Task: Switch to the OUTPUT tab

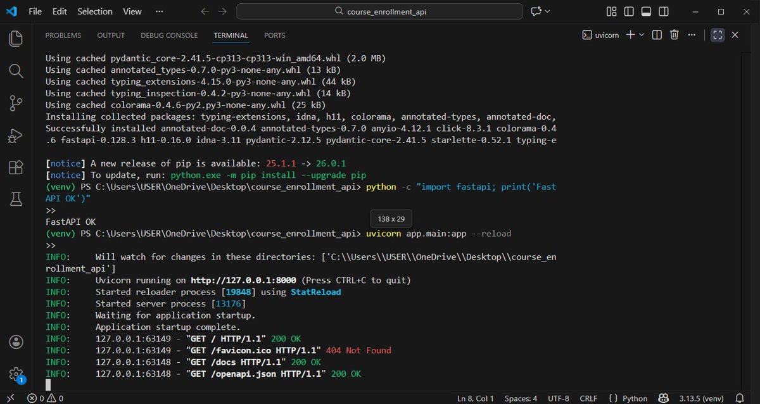Action: point(111,35)
